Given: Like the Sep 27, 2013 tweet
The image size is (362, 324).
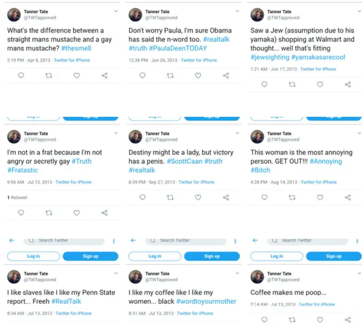Looking at the screenshot, I should coord(198,197).
